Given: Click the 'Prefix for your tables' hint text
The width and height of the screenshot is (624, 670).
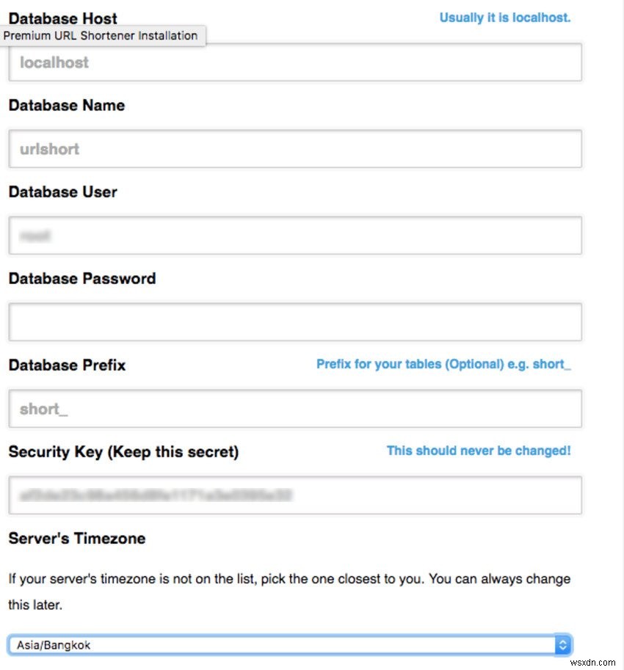Looking at the screenshot, I should pos(443,364).
